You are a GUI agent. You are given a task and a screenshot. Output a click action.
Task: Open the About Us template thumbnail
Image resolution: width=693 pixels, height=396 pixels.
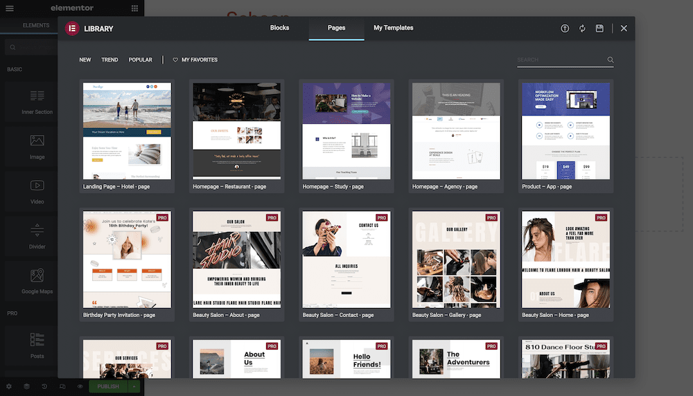pyautogui.click(x=236, y=359)
